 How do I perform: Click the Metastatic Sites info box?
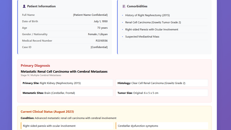click(67, 93)
